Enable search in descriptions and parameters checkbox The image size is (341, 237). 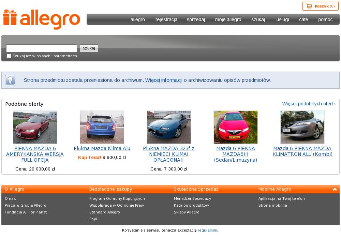[x=9, y=56]
